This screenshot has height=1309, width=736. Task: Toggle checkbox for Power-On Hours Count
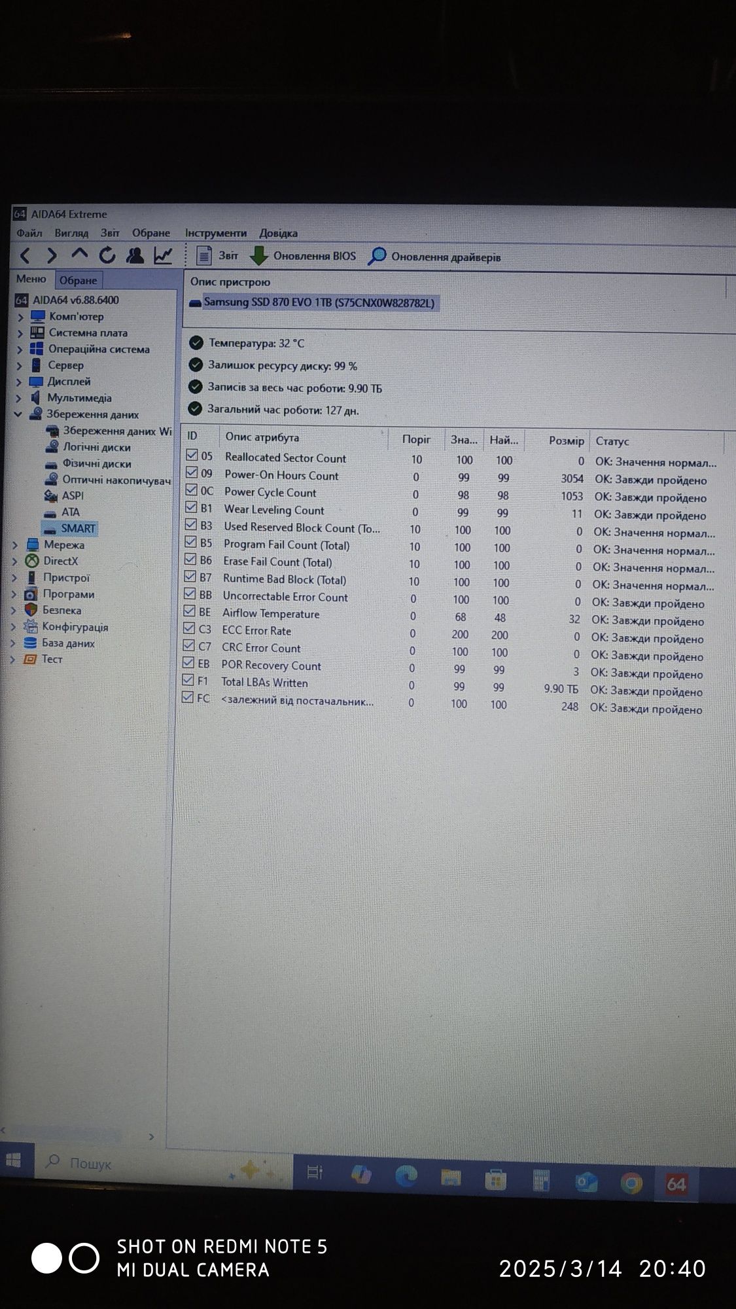coord(192,473)
